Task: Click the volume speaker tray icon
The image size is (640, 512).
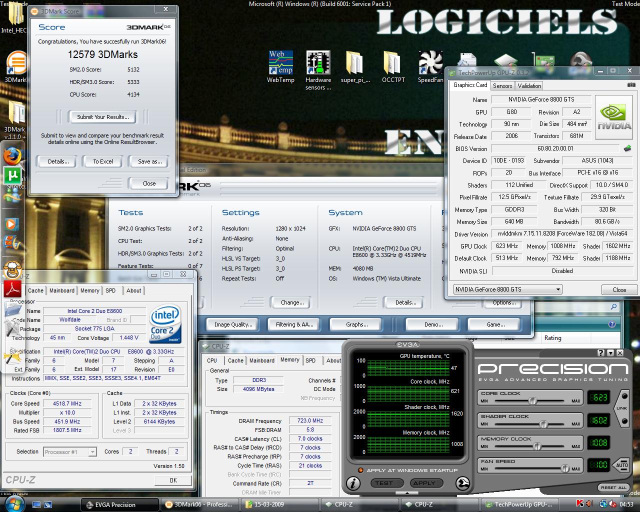Action: point(589,504)
